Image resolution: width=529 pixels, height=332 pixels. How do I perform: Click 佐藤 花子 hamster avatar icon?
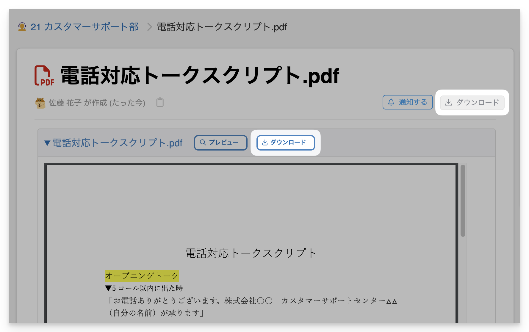pyautogui.click(x=40, y=103)
